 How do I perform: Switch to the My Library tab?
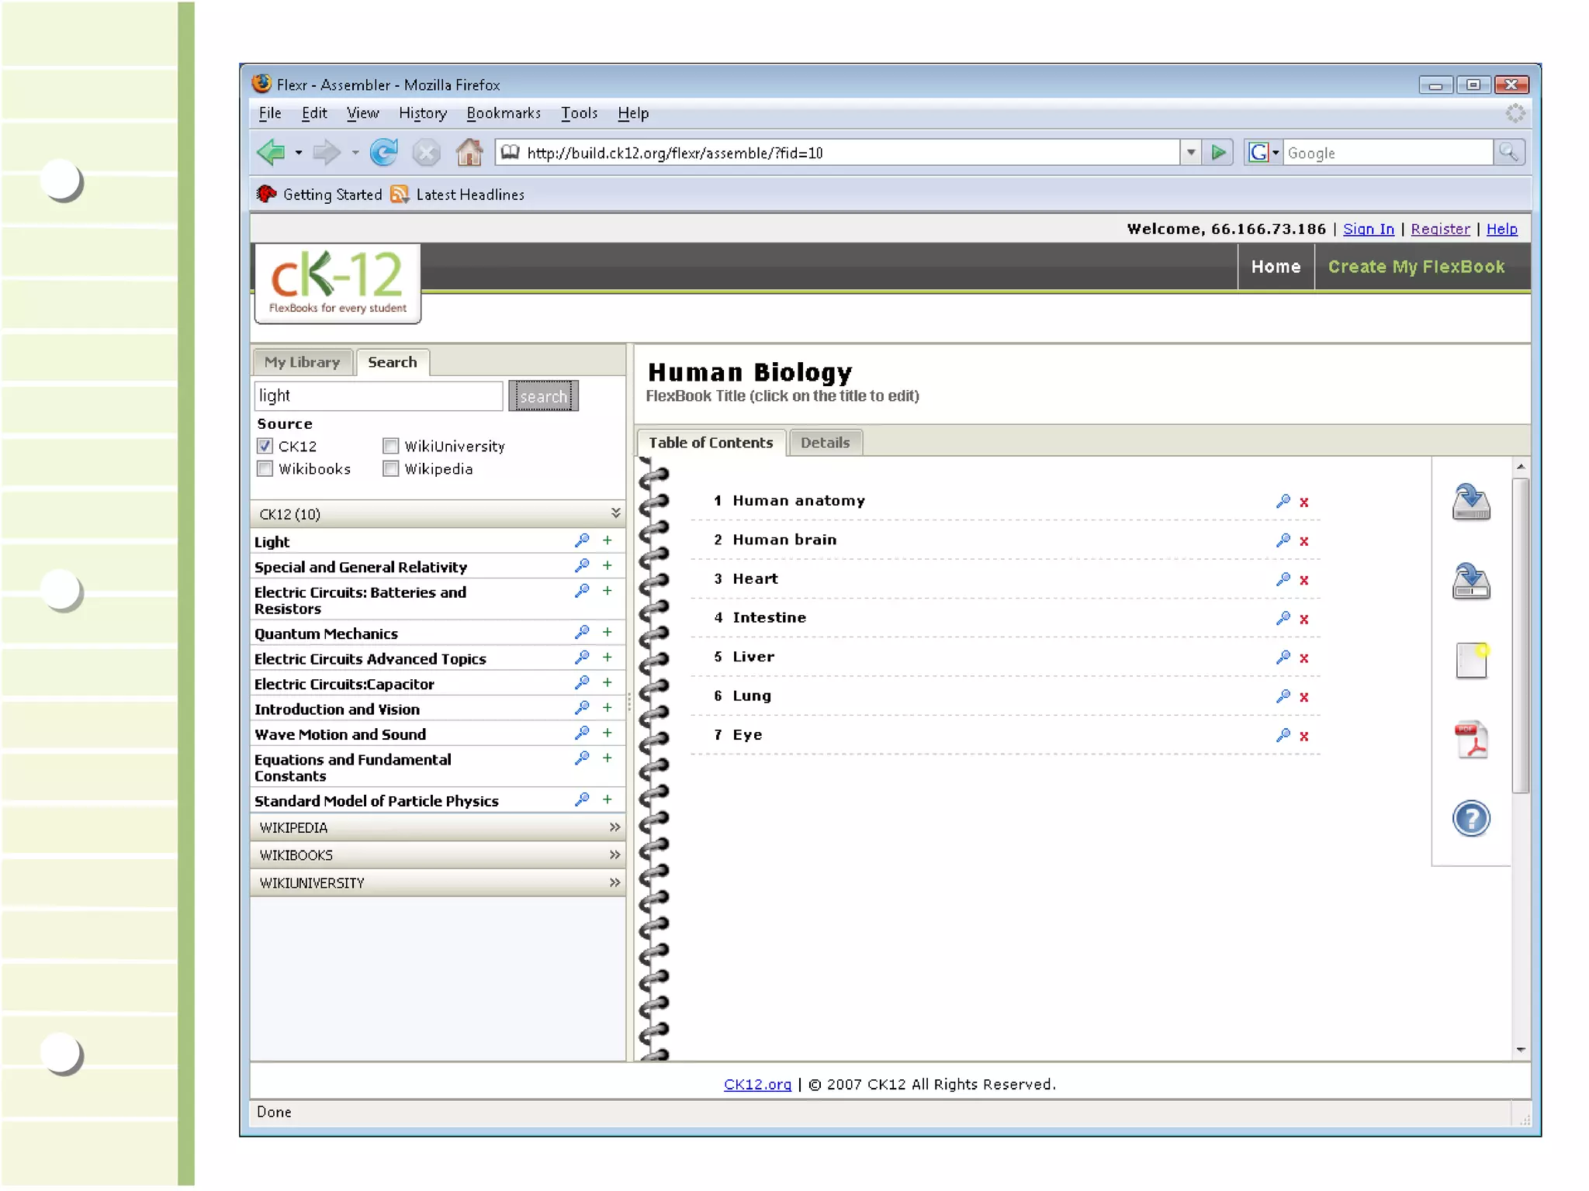click(302, 362)
